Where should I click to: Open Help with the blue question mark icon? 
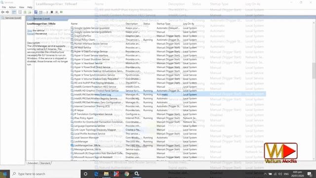[x=36, y=12]
